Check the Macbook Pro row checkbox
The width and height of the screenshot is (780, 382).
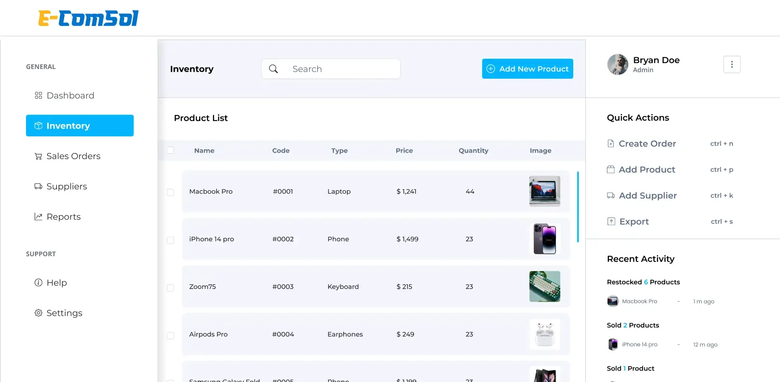[171, 192]
